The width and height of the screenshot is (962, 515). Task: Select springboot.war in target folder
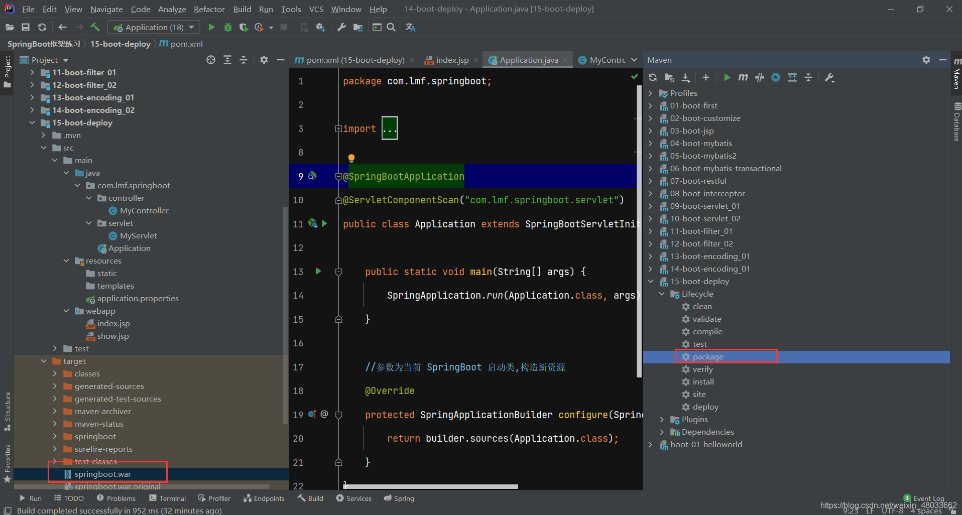tap(102, 474)
